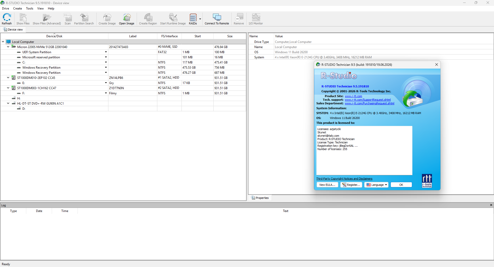Click Connect To Remote icon

(217, 19)
